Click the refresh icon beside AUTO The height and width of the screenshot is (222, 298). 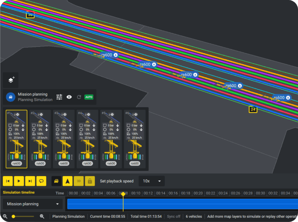coord(79,97)
